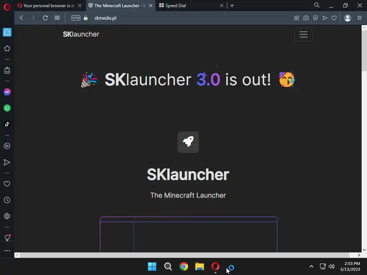Click Opera icon in the taskbar
The image size is (367, 275).
click(x=215, y=266)
